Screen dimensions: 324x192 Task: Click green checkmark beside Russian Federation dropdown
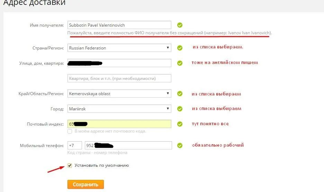point(180,48)
